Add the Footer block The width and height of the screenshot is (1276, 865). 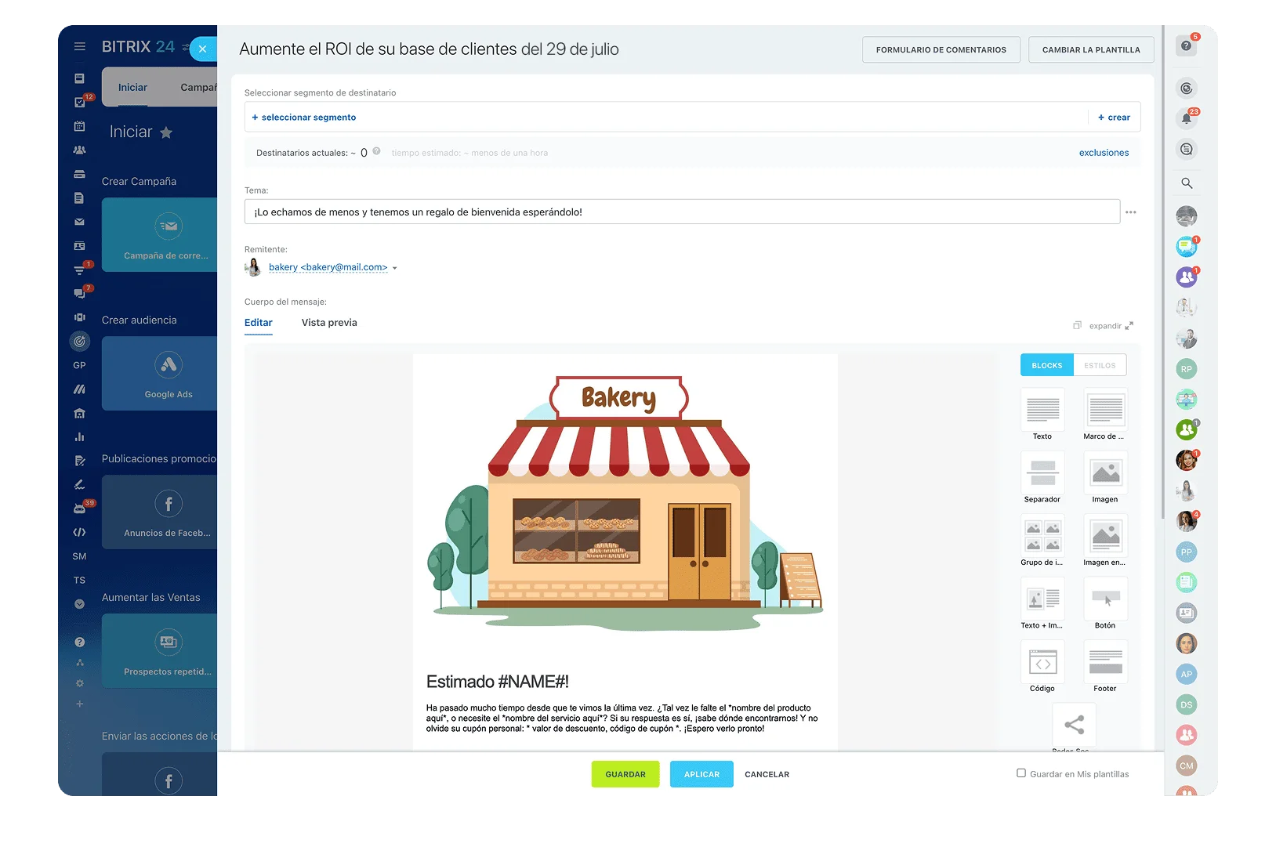[1105, 667]
